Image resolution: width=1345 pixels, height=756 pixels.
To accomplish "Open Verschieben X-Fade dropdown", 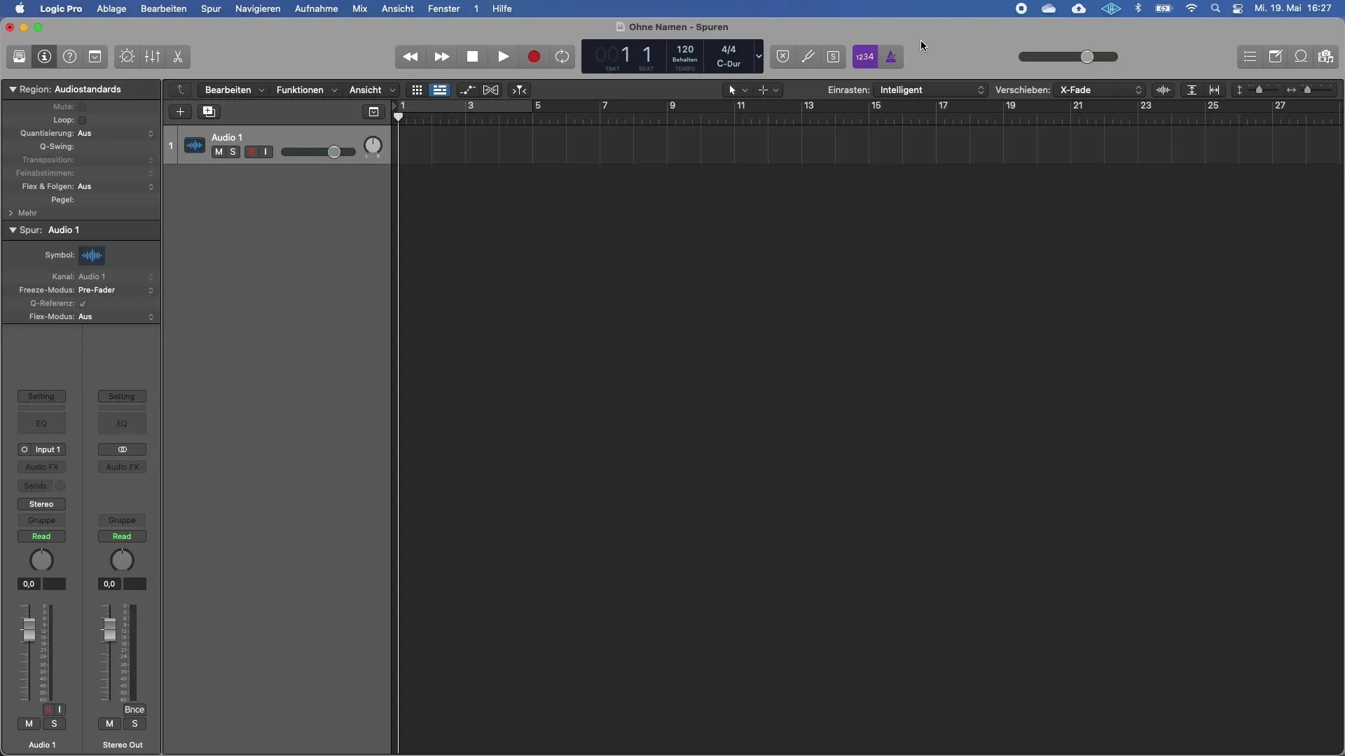I will click(1101, 90).
